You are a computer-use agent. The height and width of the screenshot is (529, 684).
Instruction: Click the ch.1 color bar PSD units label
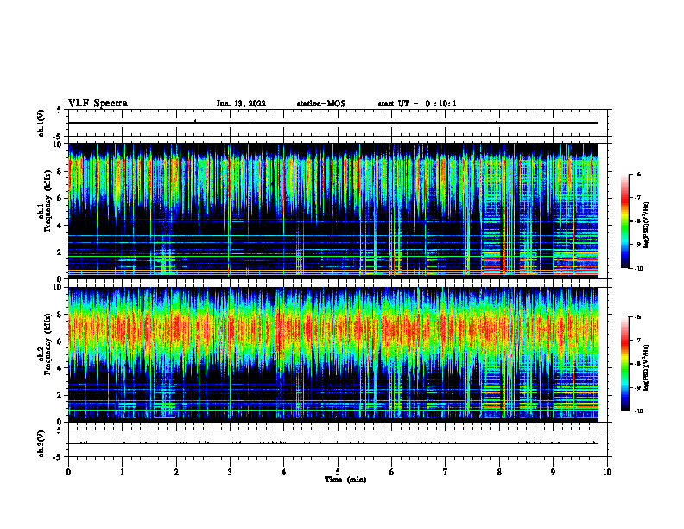(647, 225)
